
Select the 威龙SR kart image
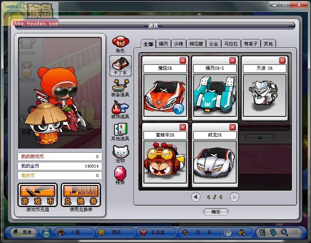[x=215, y=162]
